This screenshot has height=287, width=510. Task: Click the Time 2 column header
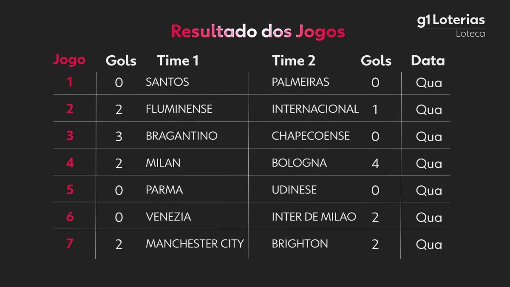(294, 61)
